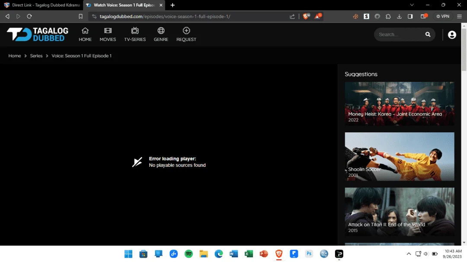Open the Brave Shields lion icon
The image size is (467, 262).
coord(306,16)
